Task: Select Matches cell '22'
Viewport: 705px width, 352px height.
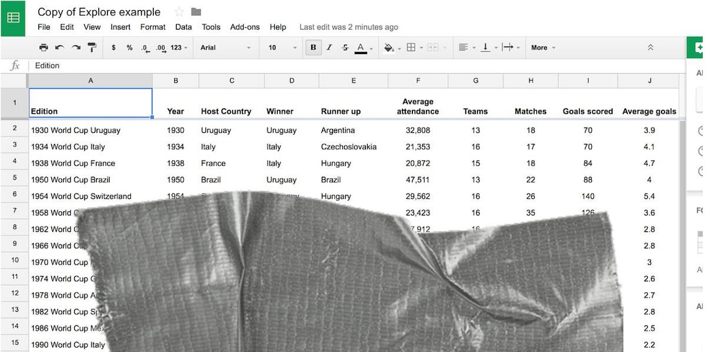Action: [531, 180]
